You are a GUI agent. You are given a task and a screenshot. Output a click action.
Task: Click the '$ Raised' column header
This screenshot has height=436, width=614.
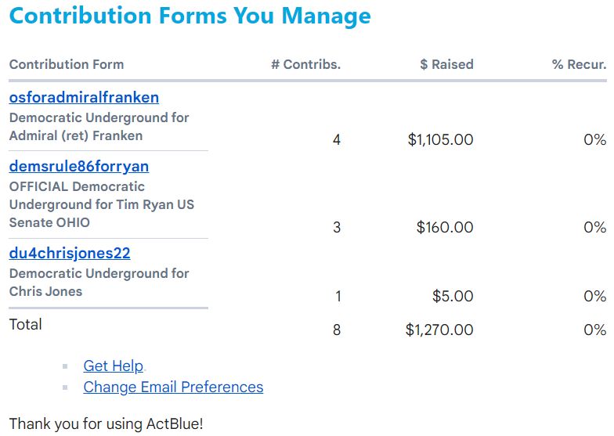click(446, 64)
